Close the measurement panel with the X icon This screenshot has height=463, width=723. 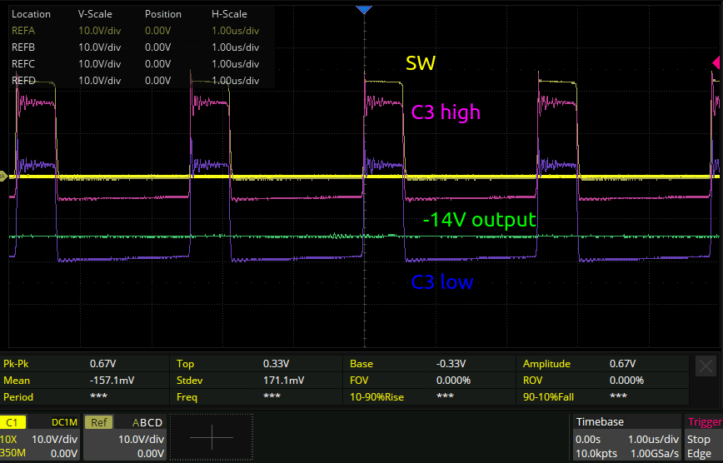[x=706, y=366]
